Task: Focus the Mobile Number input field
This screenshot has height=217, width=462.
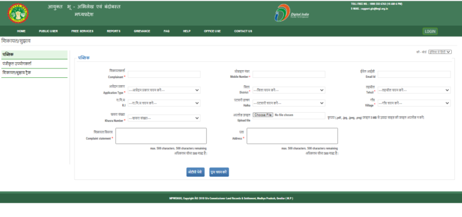Action: coord(289,74)
